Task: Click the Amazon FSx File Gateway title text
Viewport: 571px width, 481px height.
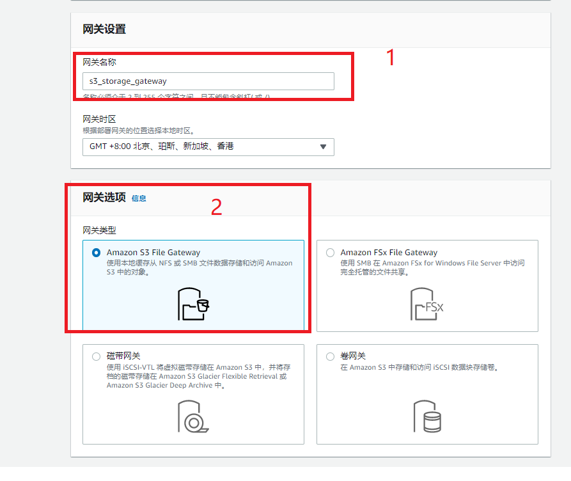Action: (389, 253)
